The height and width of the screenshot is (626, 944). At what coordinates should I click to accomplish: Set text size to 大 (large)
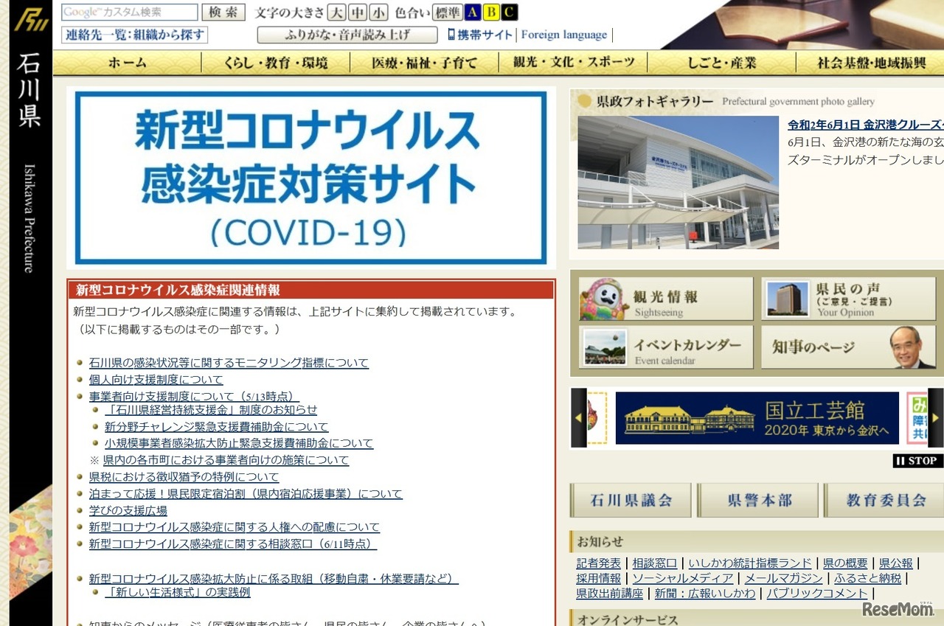336,13
